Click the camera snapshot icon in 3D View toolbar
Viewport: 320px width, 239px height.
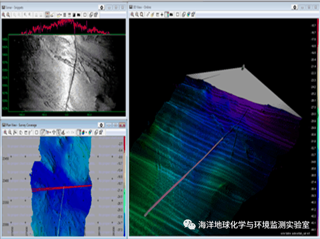click(x=171, y=14)
